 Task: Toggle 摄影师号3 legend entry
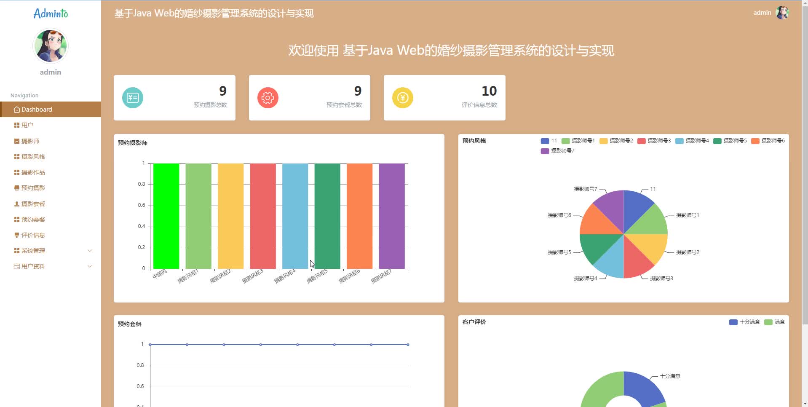pyautogui.click(x=654, y=141)
